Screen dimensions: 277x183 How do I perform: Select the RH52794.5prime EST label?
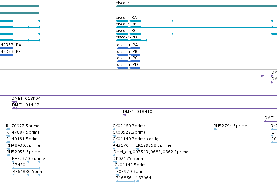(230, 126)
